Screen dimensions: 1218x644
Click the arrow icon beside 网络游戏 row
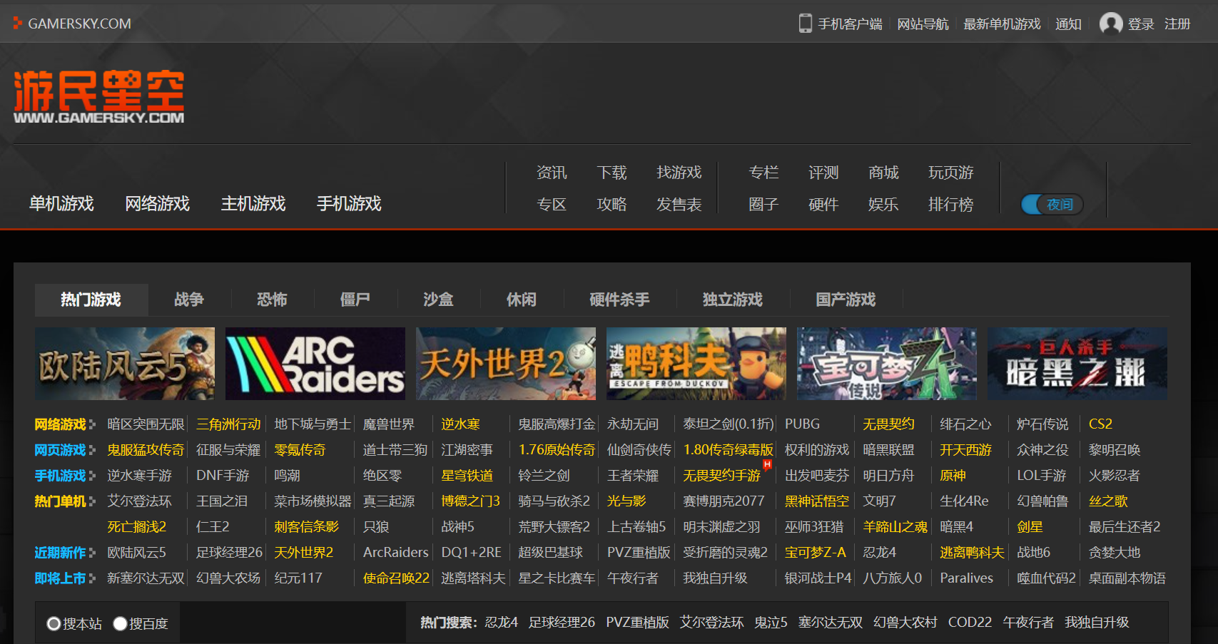tap(92, 425)
